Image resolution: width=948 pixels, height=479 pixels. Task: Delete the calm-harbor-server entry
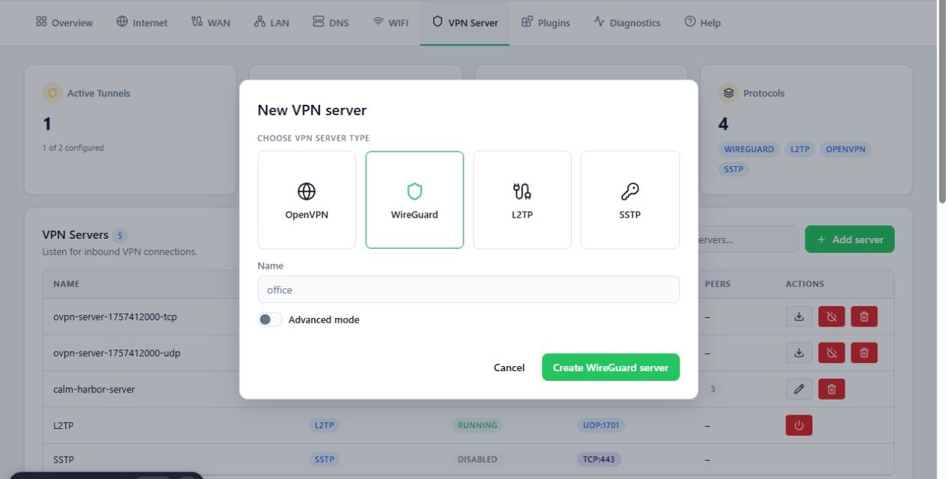click(832, 389)
